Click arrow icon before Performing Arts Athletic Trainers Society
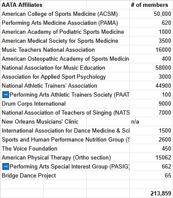This screenshot has height=198, width=173. [x=6, y=95]
